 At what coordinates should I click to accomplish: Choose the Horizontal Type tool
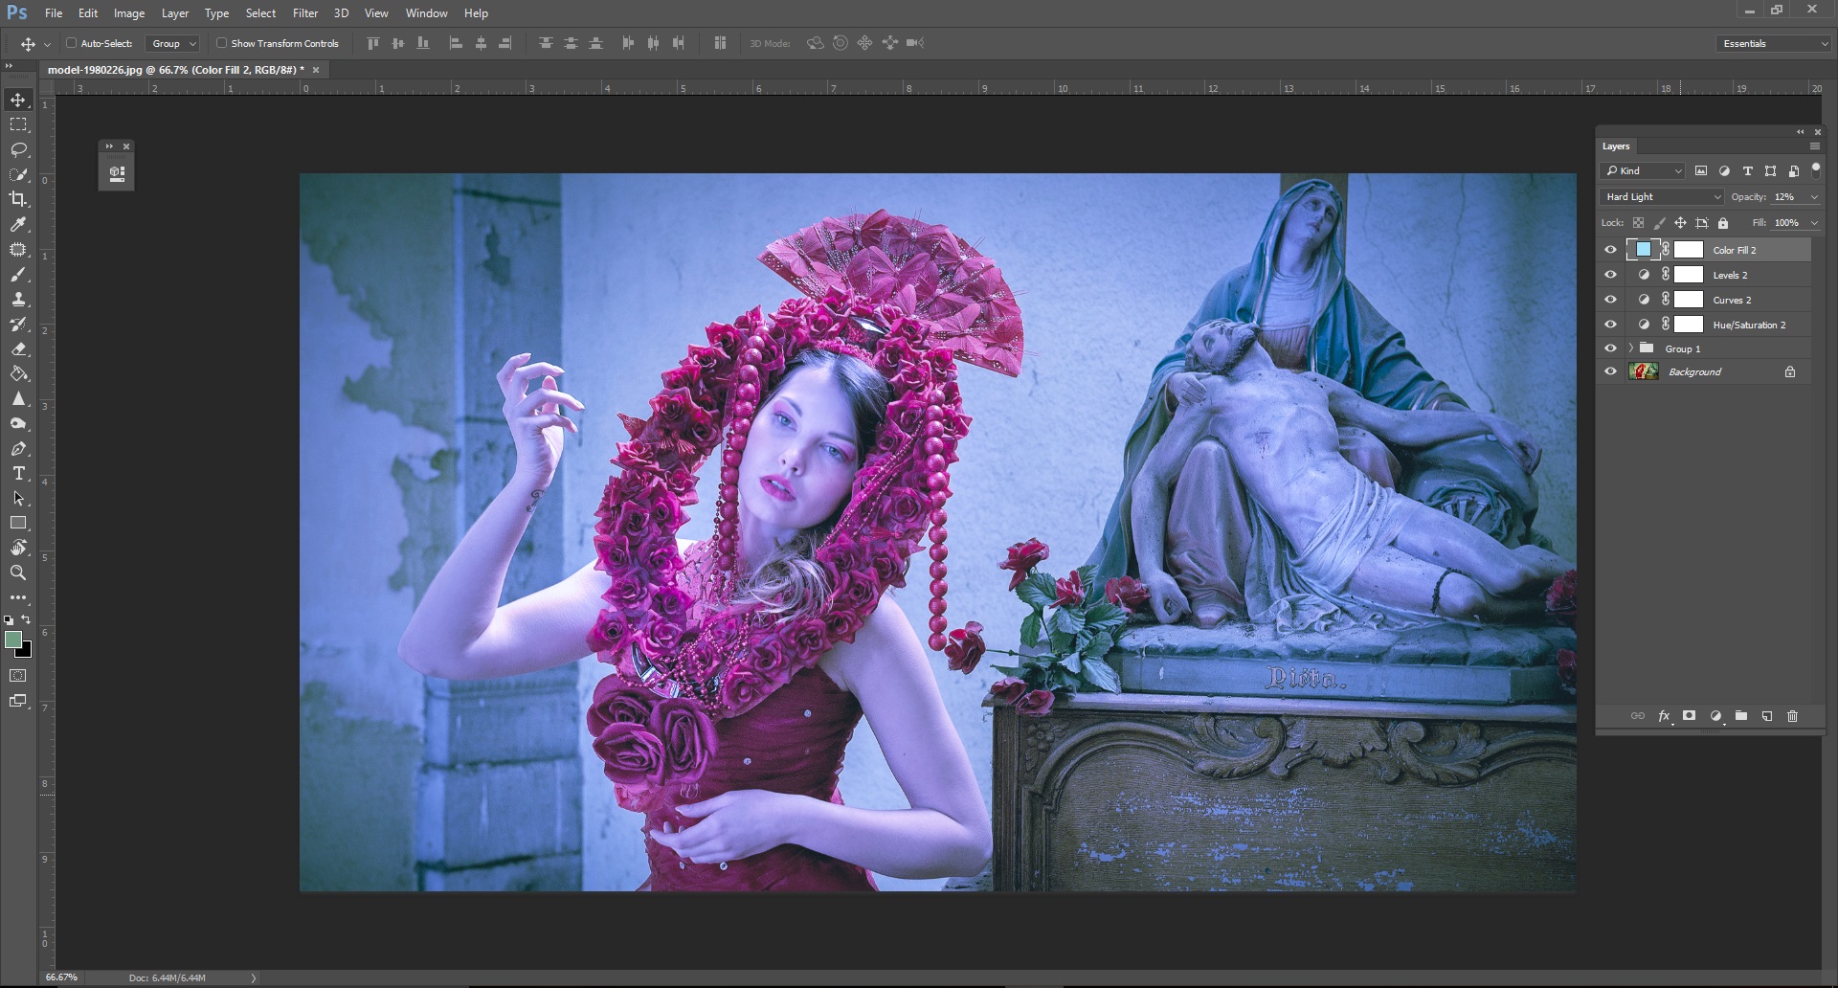[17, 473]
